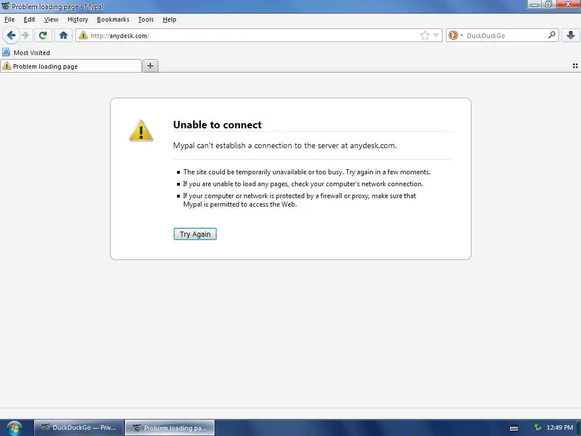This screenshot has width=581, height=436.
Task: Bookmark this page with the star icon
Action: click(424, 36)
